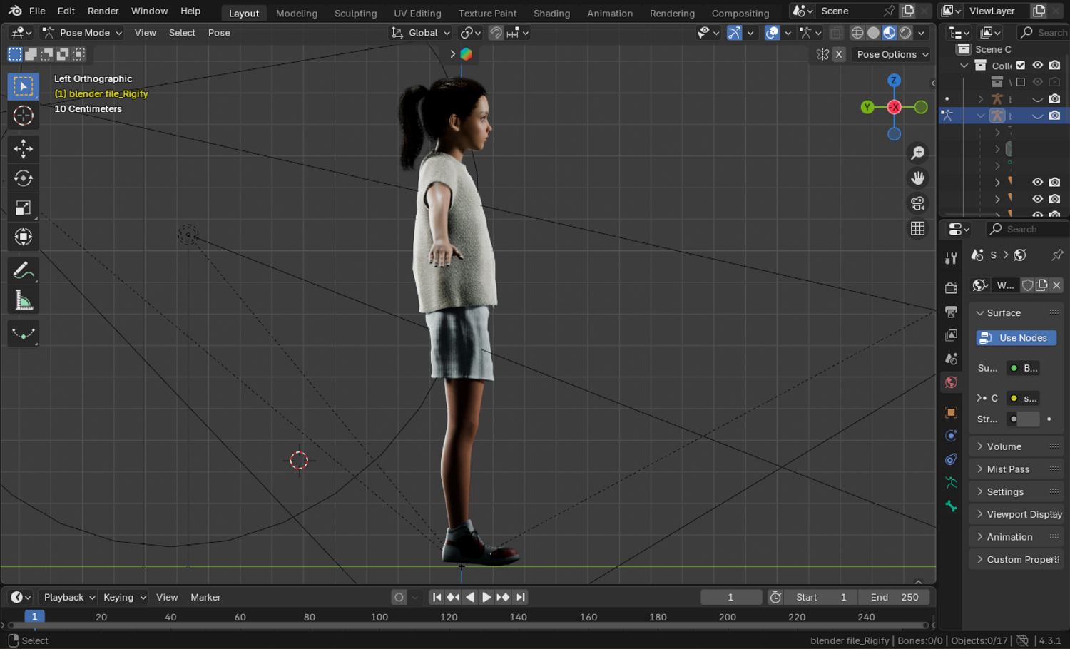Pin the properties editor context
Screen dimensions: 1070x649
click(1057, 255)
